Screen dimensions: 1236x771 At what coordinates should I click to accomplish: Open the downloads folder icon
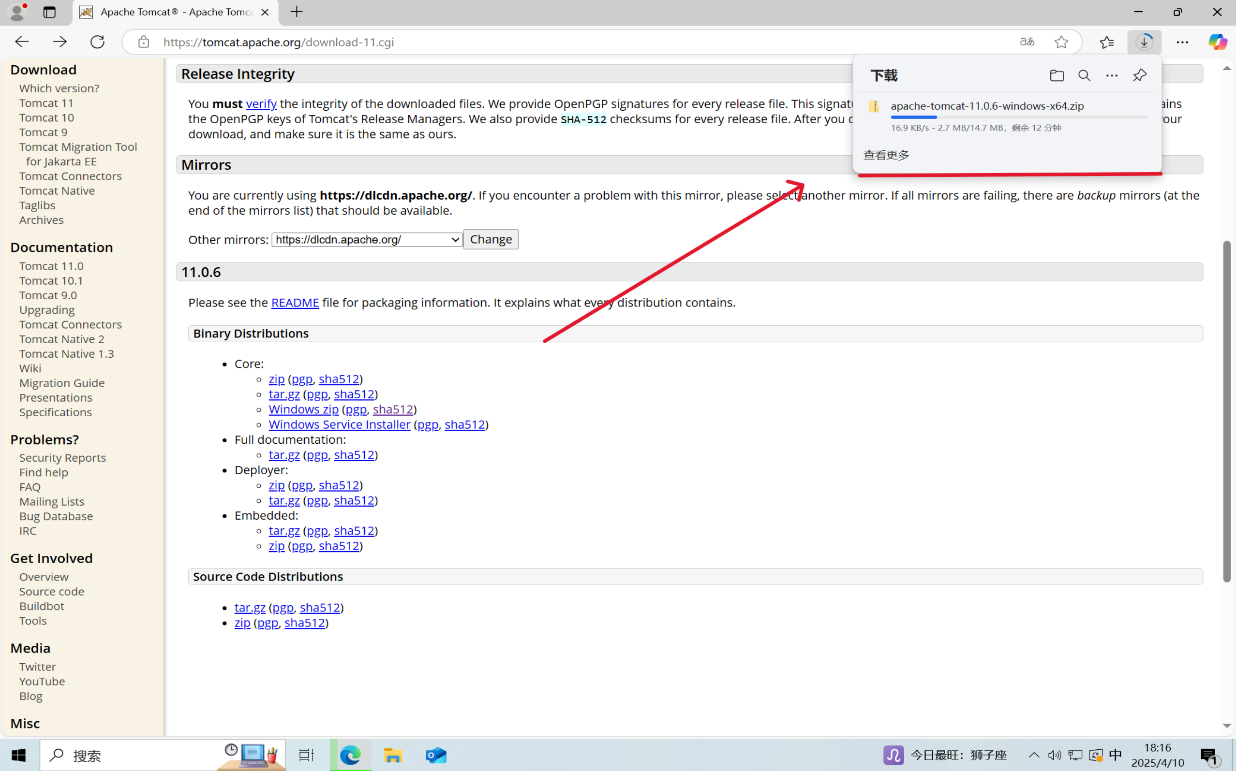click(1057, 75)
